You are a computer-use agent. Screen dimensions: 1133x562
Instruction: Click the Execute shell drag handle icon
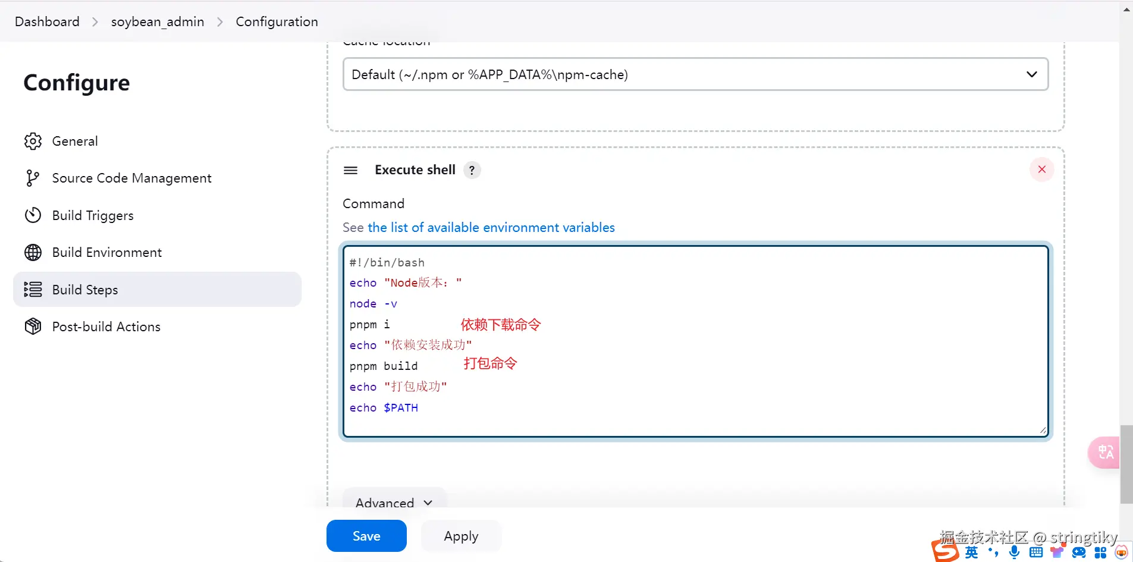[351, 170]
